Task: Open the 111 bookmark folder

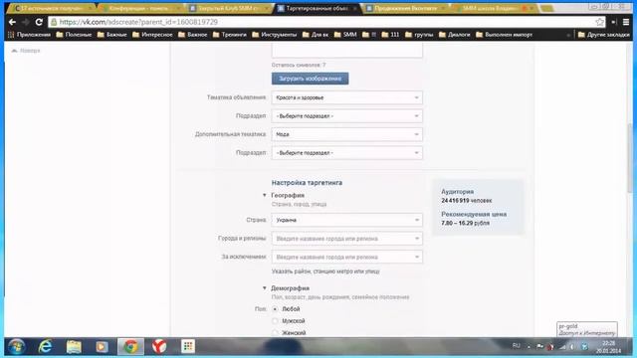Action: 390,35
